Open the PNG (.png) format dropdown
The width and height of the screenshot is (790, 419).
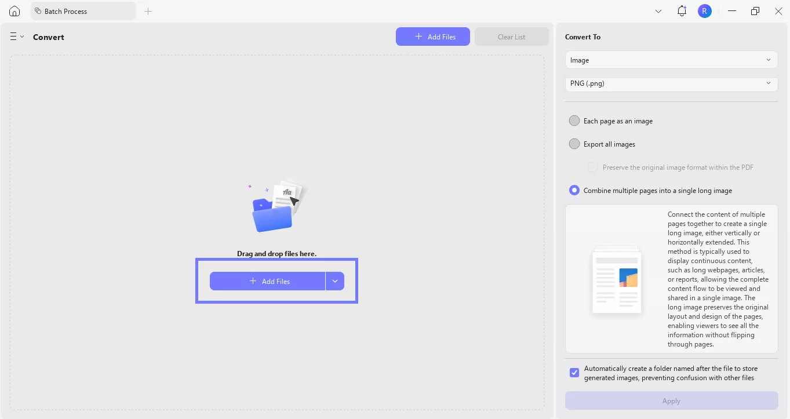(x=672, y=83)
